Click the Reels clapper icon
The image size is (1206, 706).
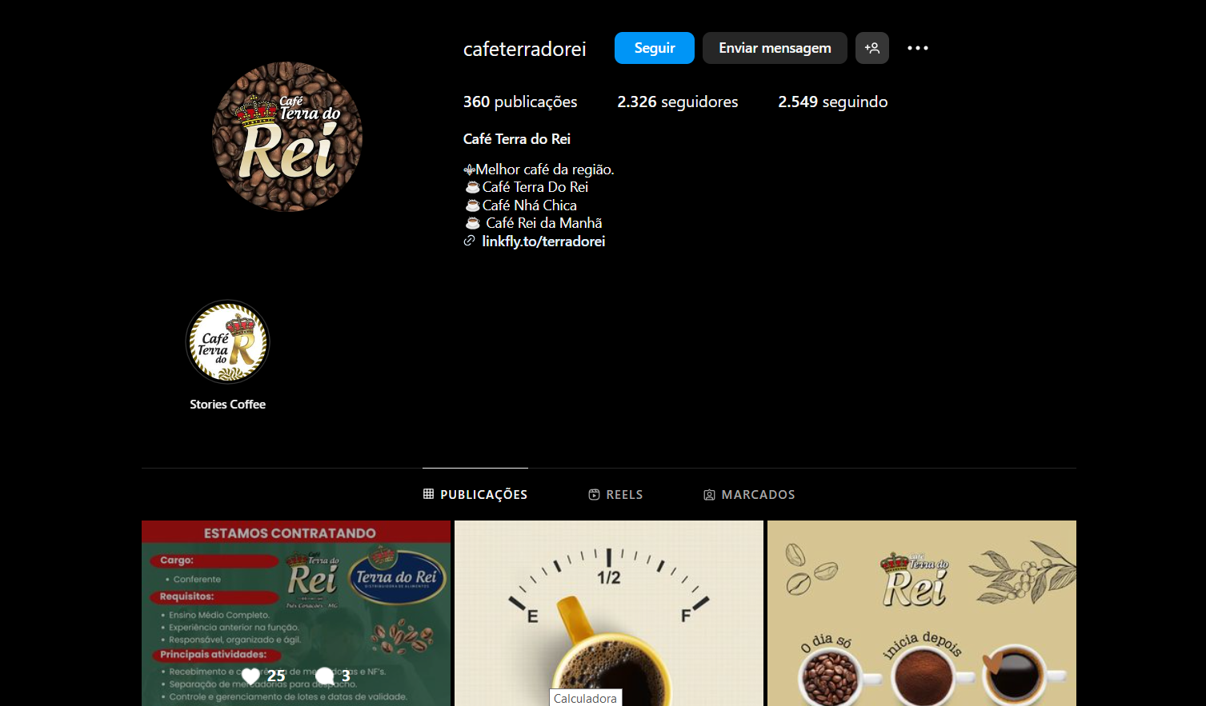click(x=594, y=494)
